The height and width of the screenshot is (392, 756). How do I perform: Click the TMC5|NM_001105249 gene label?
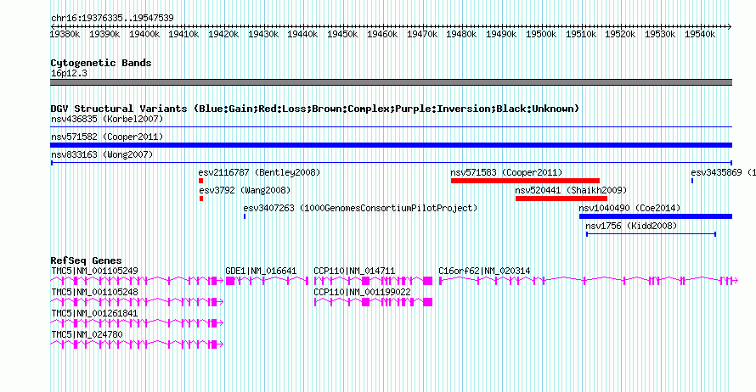(94, 272)
